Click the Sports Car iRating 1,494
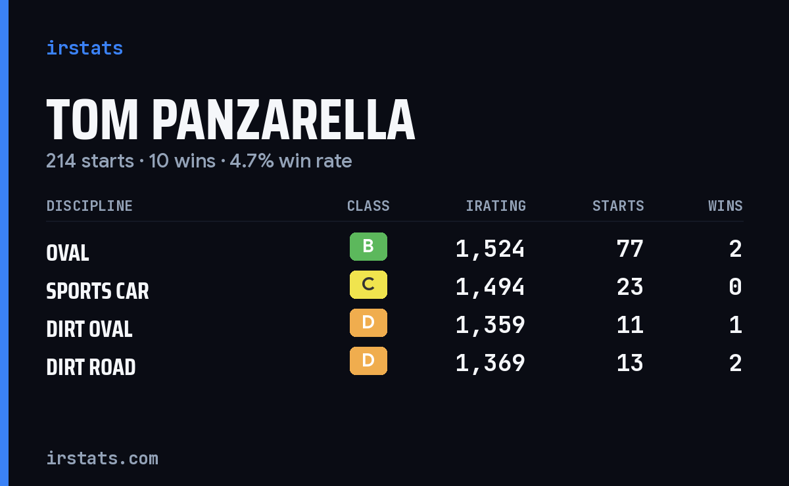The height and width of the screenshot is (486, 789). (x=490, y=287)
